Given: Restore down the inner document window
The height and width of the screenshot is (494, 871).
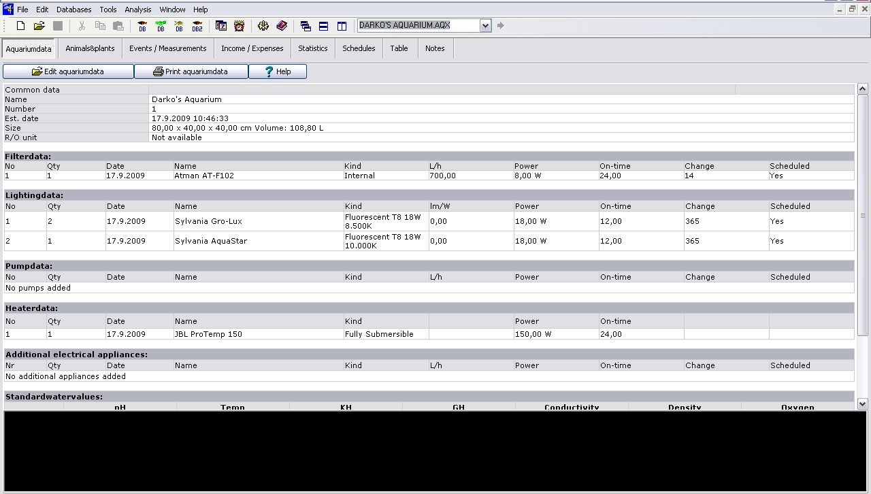Looking at the screenshot, I should [853, 9].
